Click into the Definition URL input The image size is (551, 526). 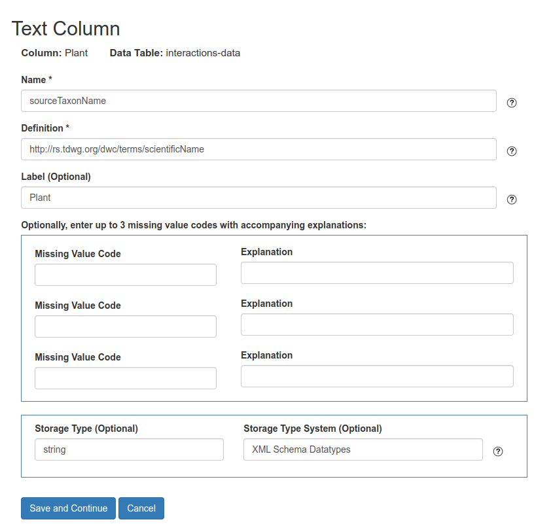click(x=258, y=149)
